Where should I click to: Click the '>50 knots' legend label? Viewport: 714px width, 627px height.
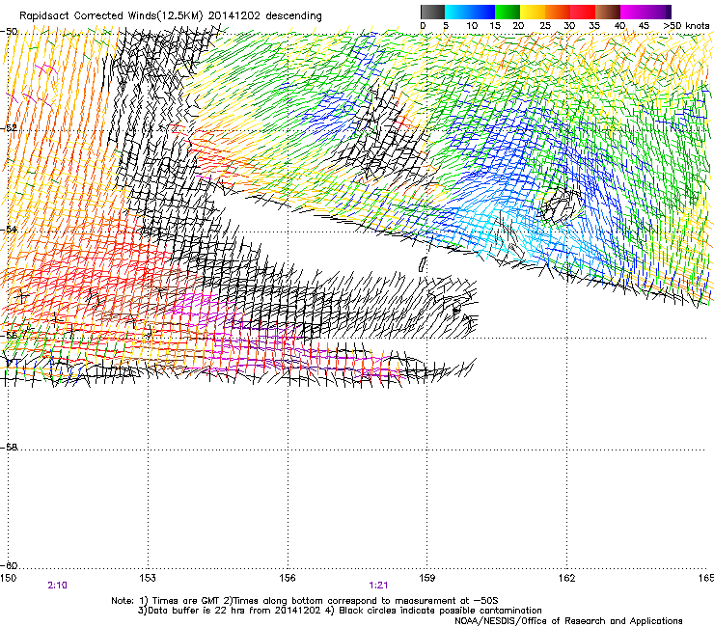coord(687,26)
